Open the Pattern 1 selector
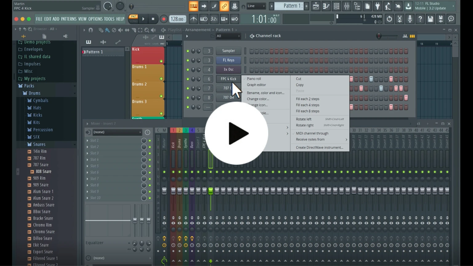 point(289,6)
